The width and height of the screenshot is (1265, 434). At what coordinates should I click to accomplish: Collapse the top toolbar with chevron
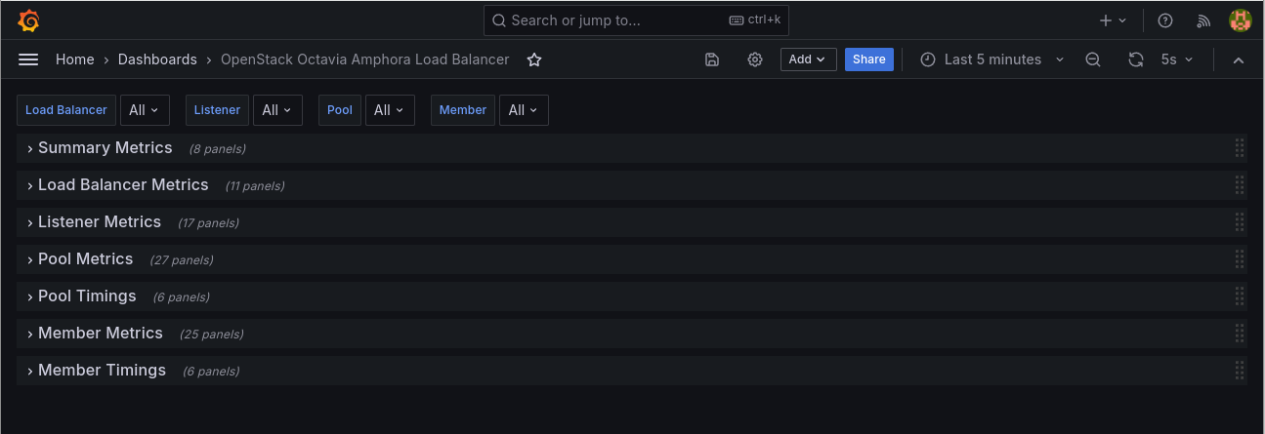pos(1239,59)
